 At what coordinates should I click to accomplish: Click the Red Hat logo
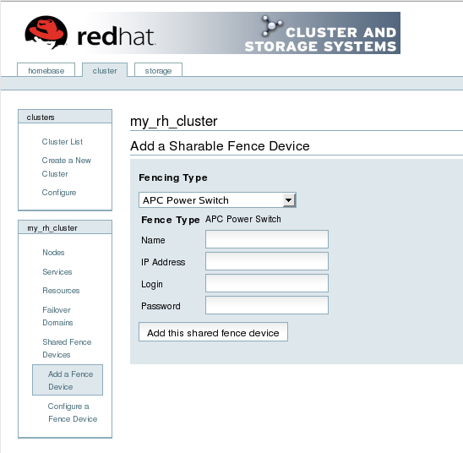pyautogui.click(x=90, y=33)
